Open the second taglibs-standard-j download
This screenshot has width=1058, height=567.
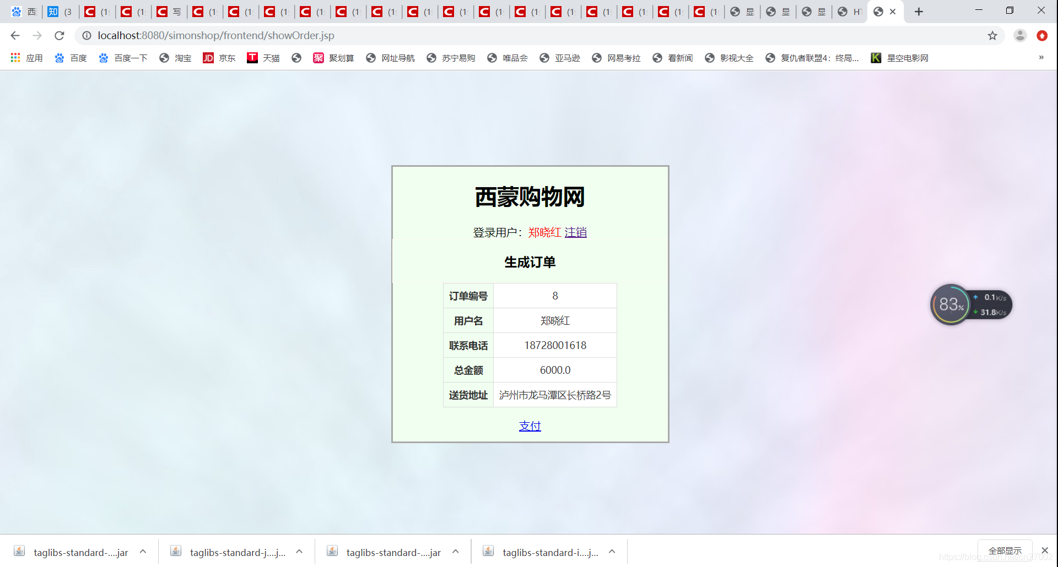click(x=228, y=552)
